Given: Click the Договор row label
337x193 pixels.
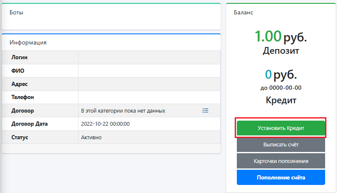Looking at the screenshot, I should tap(22, 111).
